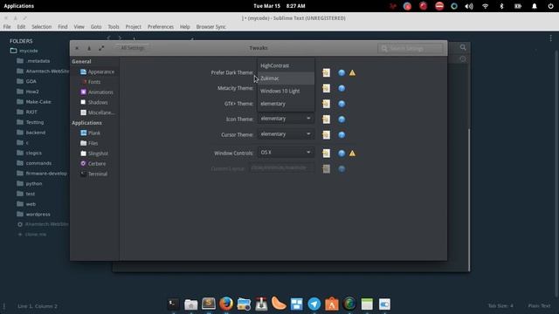Image resolution: width=559 pixels, height=314 pixels.
Task: Open the three-dot menu in Sublime Text
Action: coord(551,38)
